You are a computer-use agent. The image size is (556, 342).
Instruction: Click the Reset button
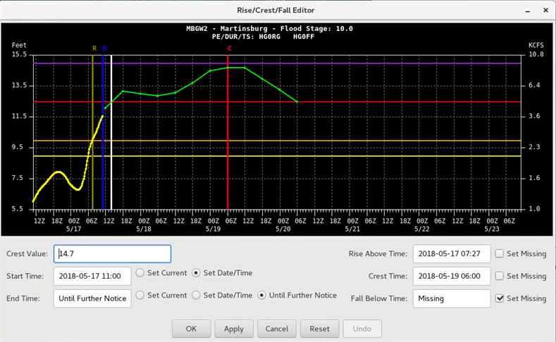pyautogui.click(x=320, y=329)
